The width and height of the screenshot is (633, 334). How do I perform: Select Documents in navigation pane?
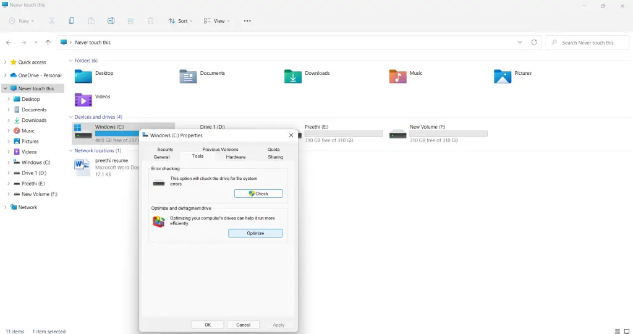[34, 109]
